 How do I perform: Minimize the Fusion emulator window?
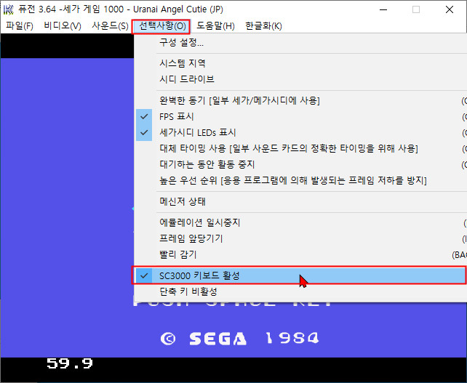(383, 9)
